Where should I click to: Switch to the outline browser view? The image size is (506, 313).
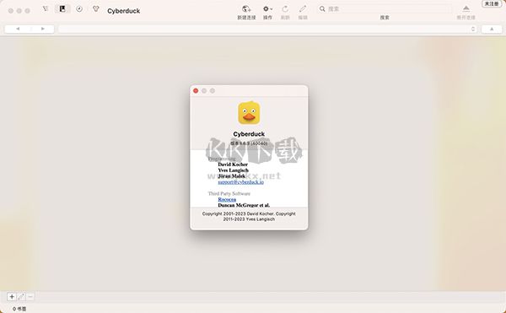[x=46, y=9]
